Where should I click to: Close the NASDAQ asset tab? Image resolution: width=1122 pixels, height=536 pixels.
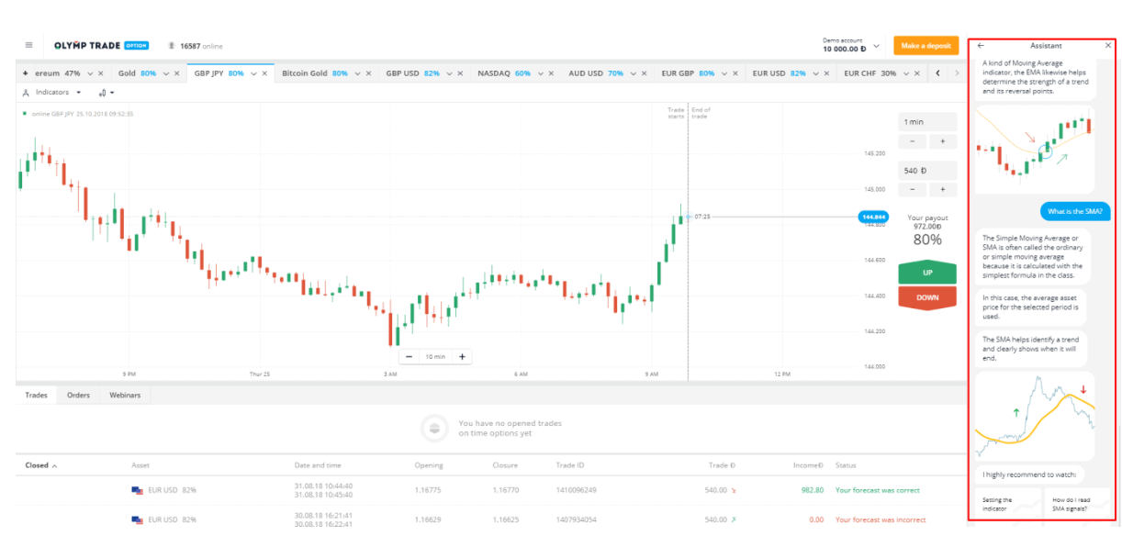pyautogui.click(x=551, y=73)
